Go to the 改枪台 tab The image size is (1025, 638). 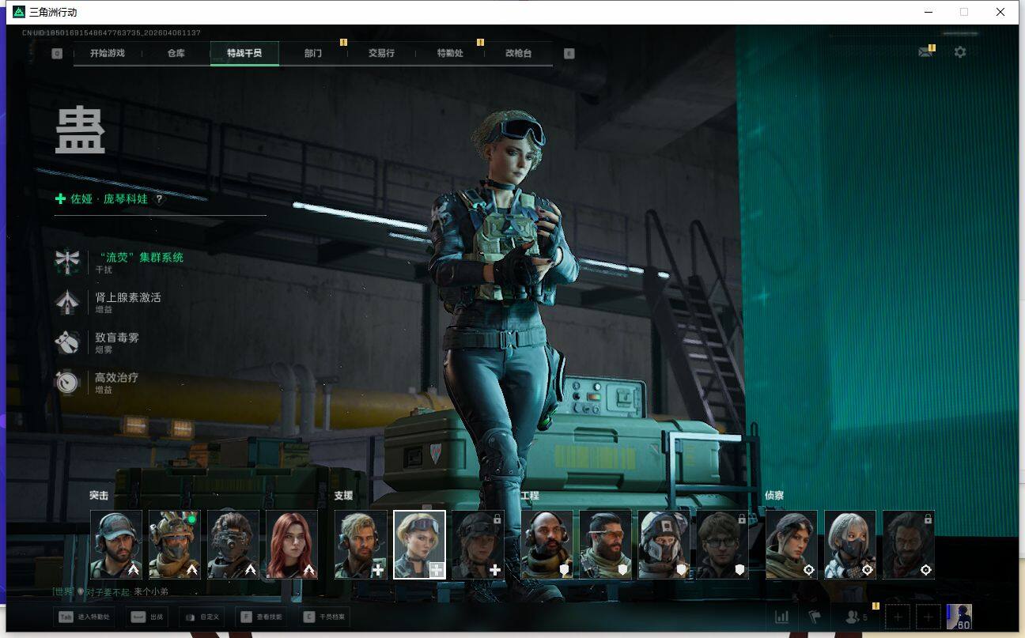point(518,53)
